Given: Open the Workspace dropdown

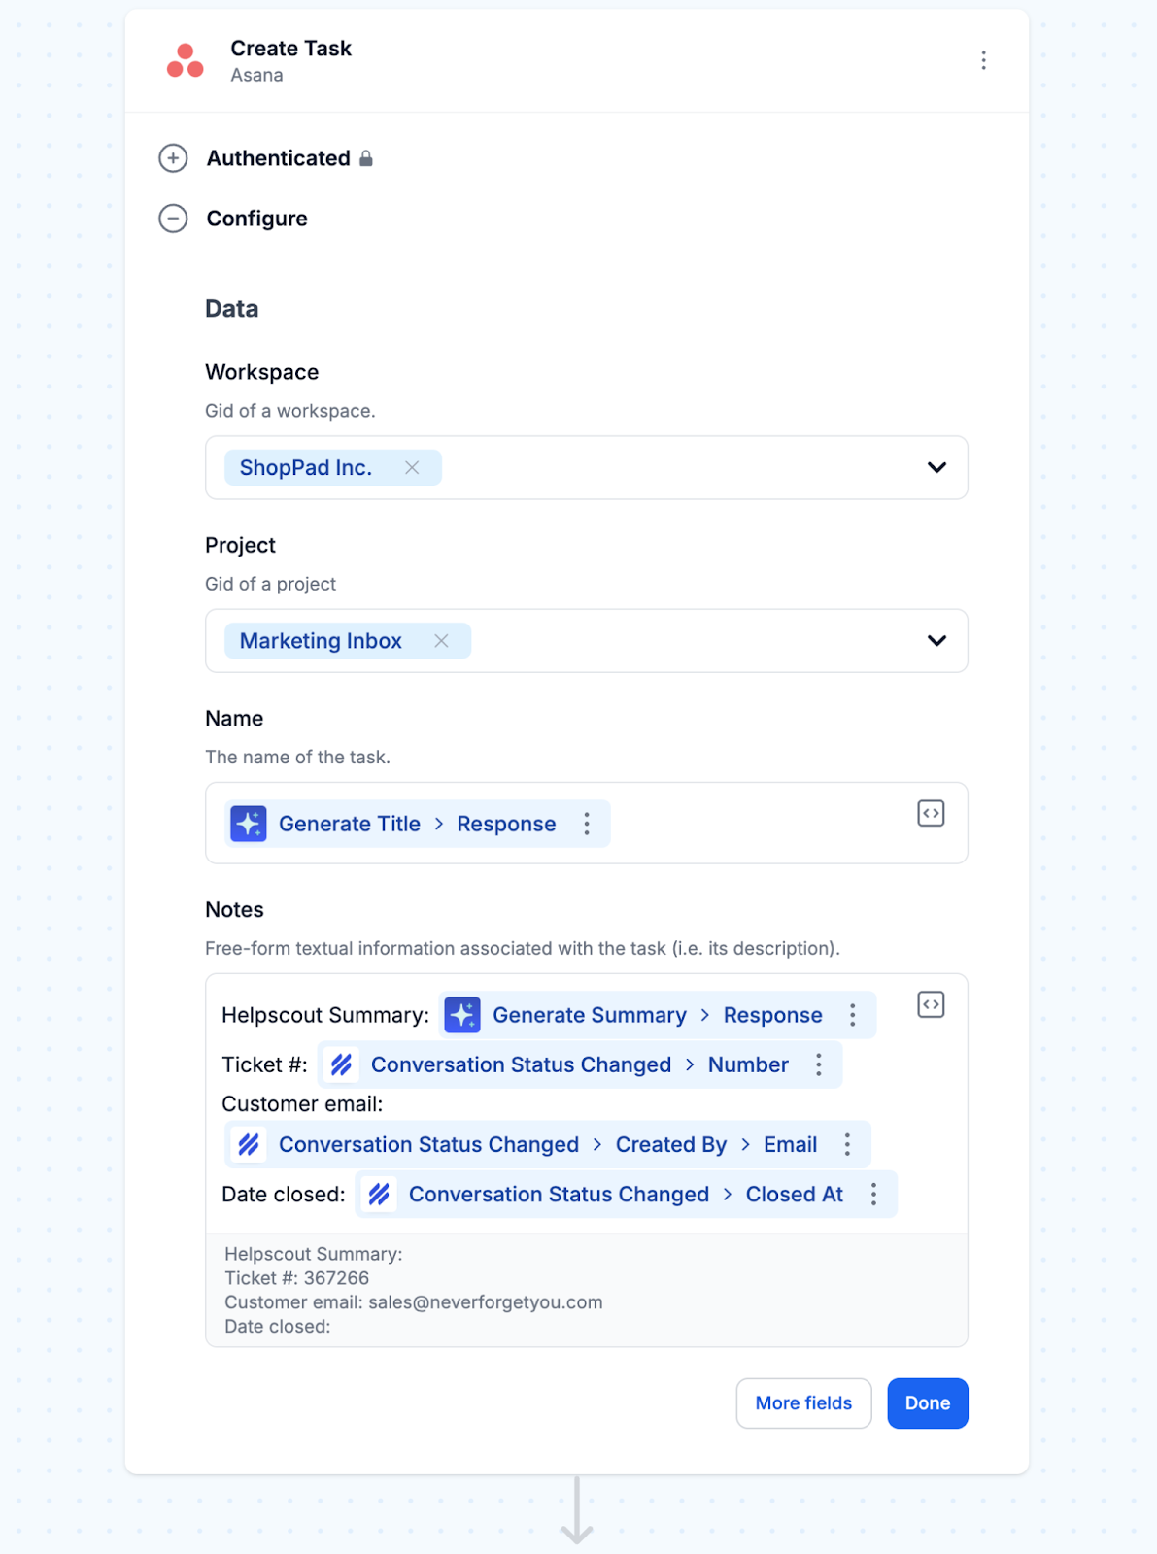Looking at the screenshot, I should coord(936,467).
